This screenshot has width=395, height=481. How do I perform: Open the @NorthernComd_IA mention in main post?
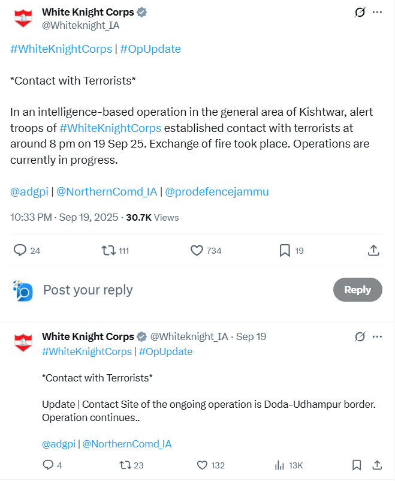[107, 192]
